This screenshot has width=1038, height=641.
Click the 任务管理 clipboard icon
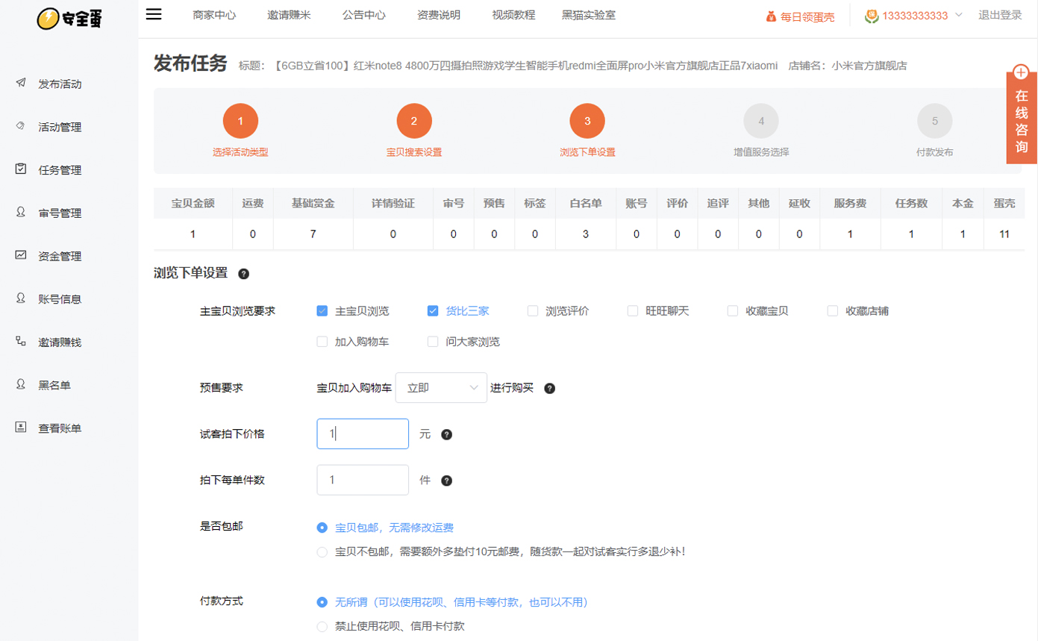click(21, 169)
